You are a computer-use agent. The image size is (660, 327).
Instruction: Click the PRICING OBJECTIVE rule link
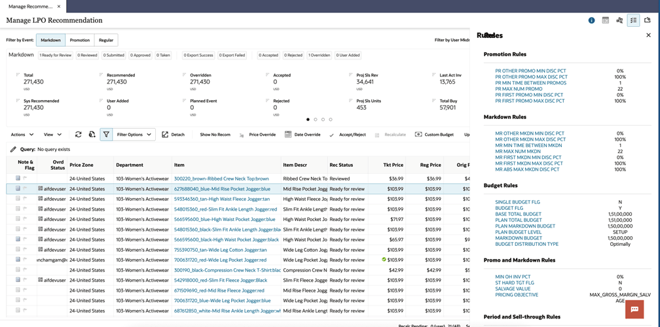[x=517, y=295]
